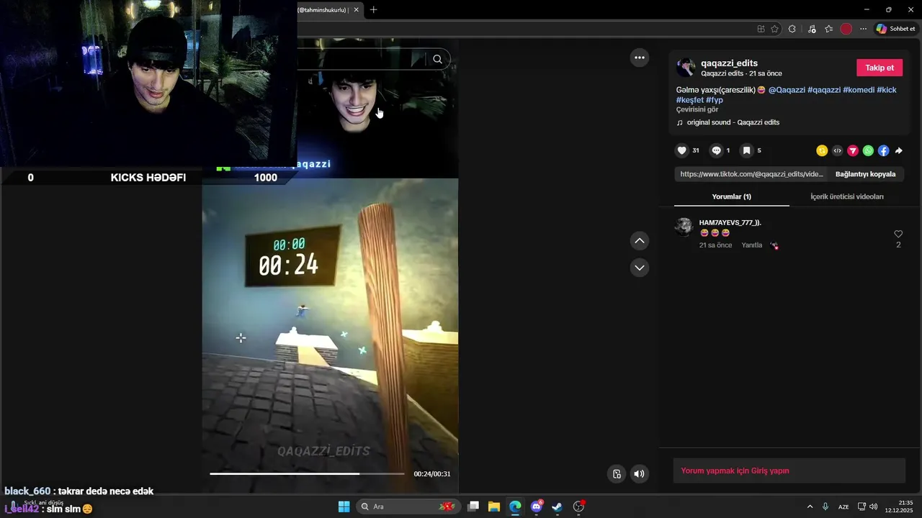The width and height of the screenshot is (922, 518).
Task: Open Task View on the taskbar
Action: pyautogui.click(x=473, y=506)
